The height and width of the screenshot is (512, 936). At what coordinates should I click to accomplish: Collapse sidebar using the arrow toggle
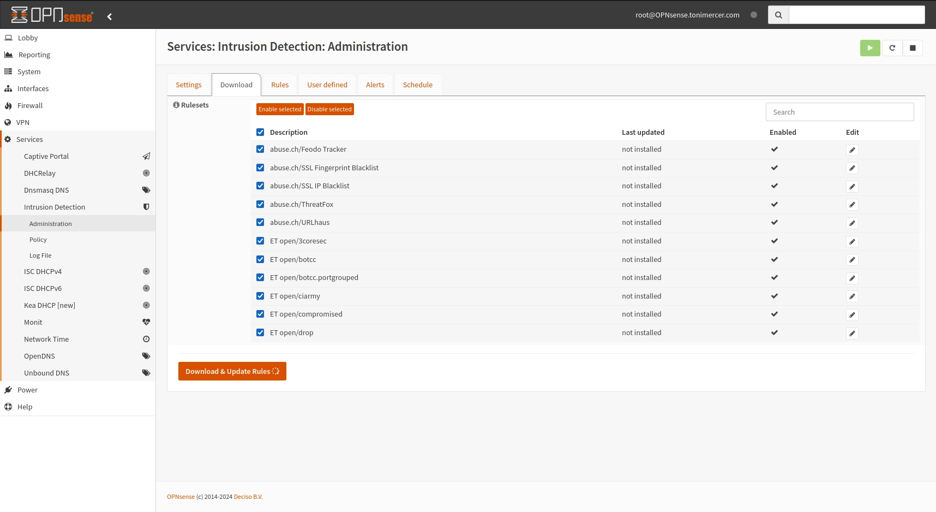(x=110, y=16)
